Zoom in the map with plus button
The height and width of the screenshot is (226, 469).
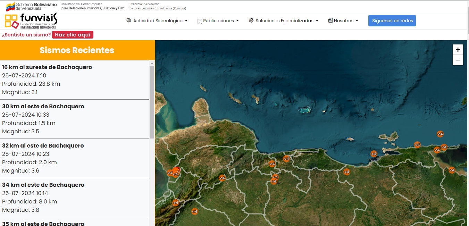pos(458,50)
